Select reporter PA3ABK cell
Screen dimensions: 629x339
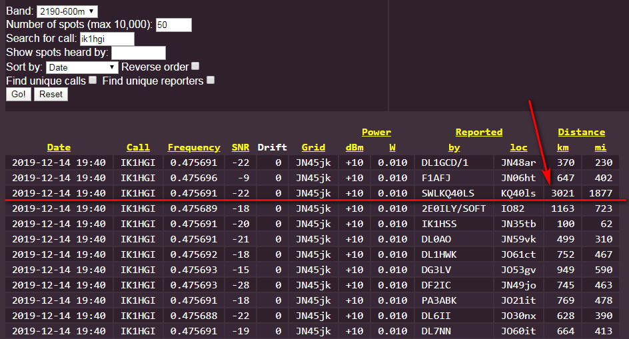tap(454, 300)
